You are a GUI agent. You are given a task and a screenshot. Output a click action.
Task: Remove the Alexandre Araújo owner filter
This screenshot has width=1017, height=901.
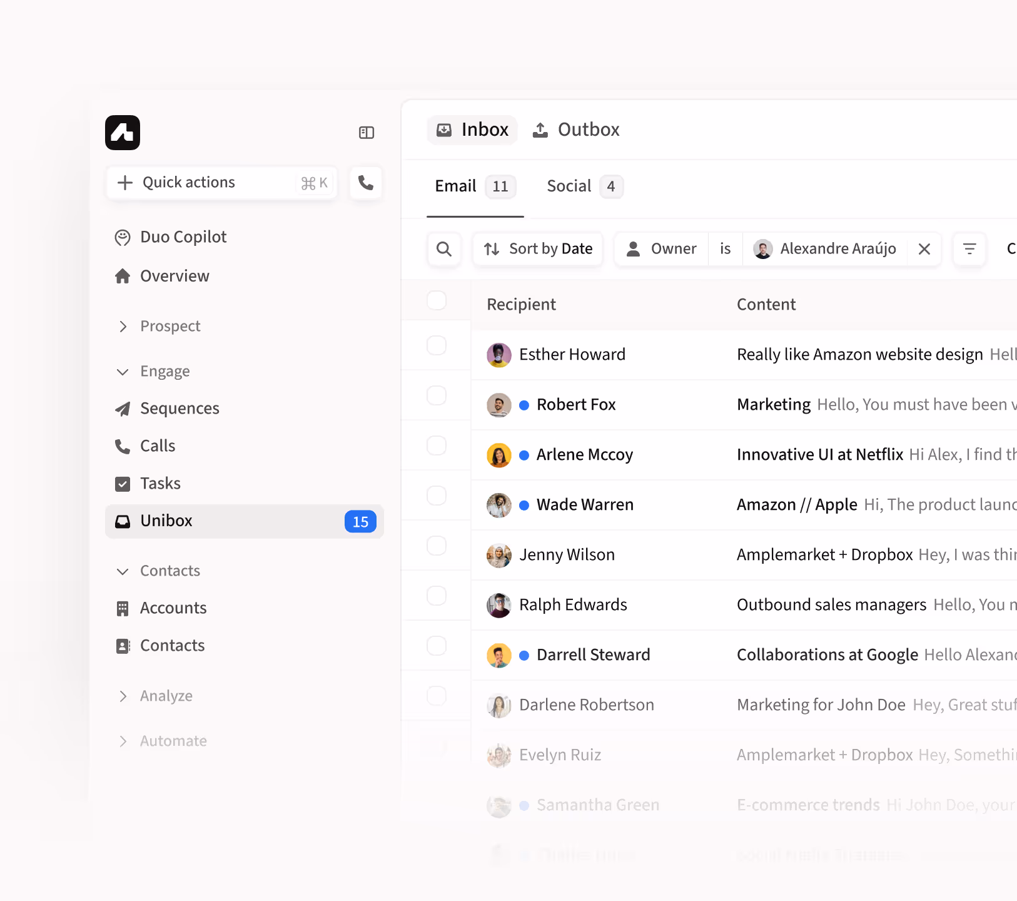924,249
